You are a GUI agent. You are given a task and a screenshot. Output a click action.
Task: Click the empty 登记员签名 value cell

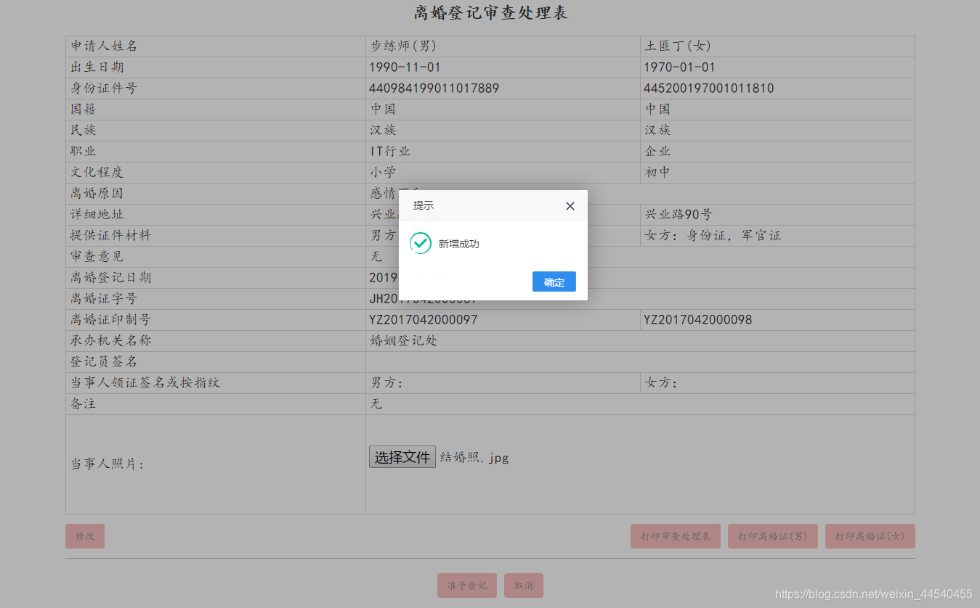(640, 361)
